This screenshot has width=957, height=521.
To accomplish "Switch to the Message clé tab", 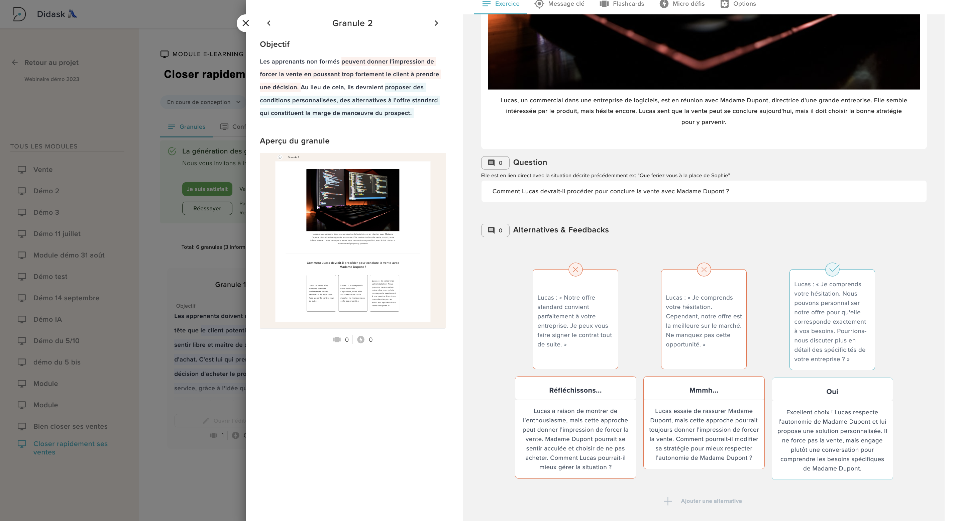I will click(x=559, y=4).
